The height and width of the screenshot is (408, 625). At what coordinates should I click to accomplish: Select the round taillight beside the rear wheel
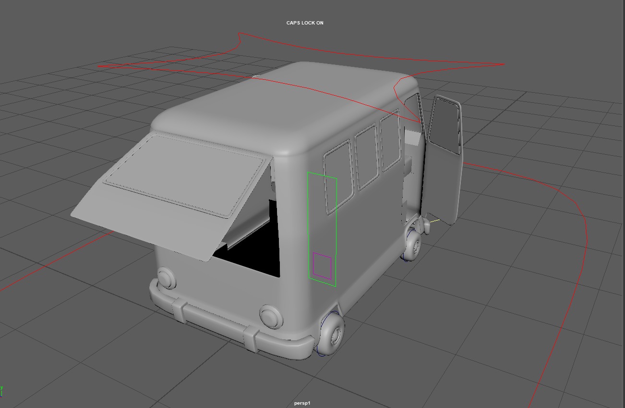(270, 316)
